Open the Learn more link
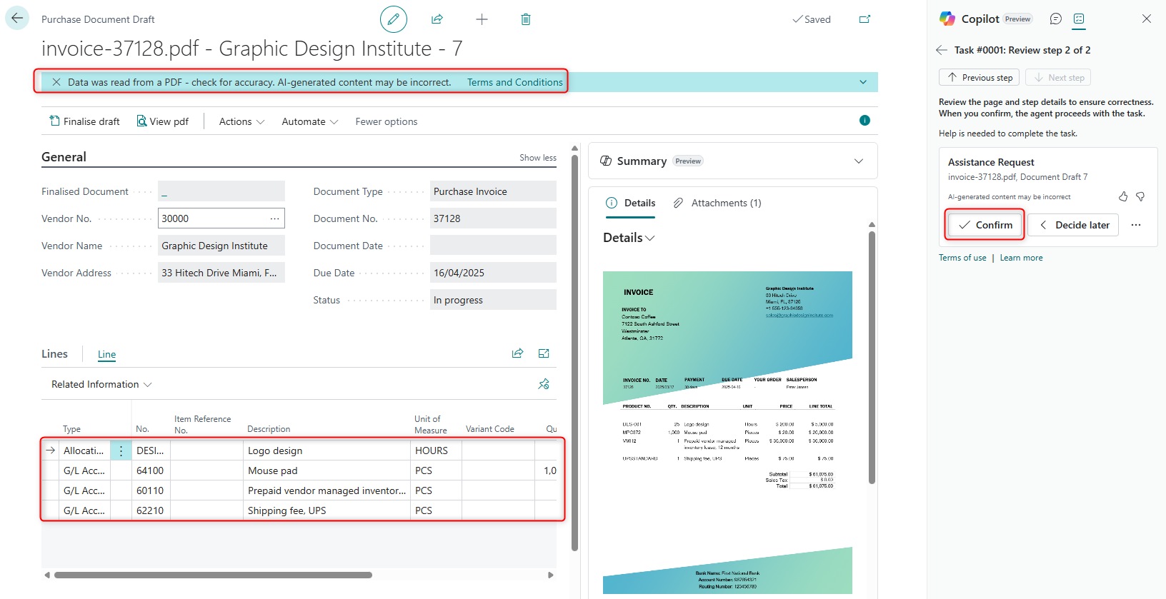The width and height of the screenshot is (1166, 599). point(1021,258)
